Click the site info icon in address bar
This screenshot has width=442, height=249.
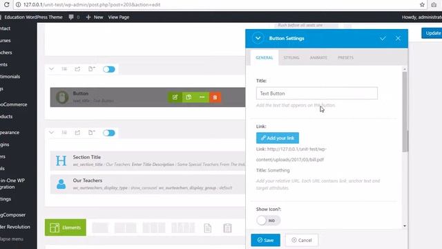(x=19, y=5)
